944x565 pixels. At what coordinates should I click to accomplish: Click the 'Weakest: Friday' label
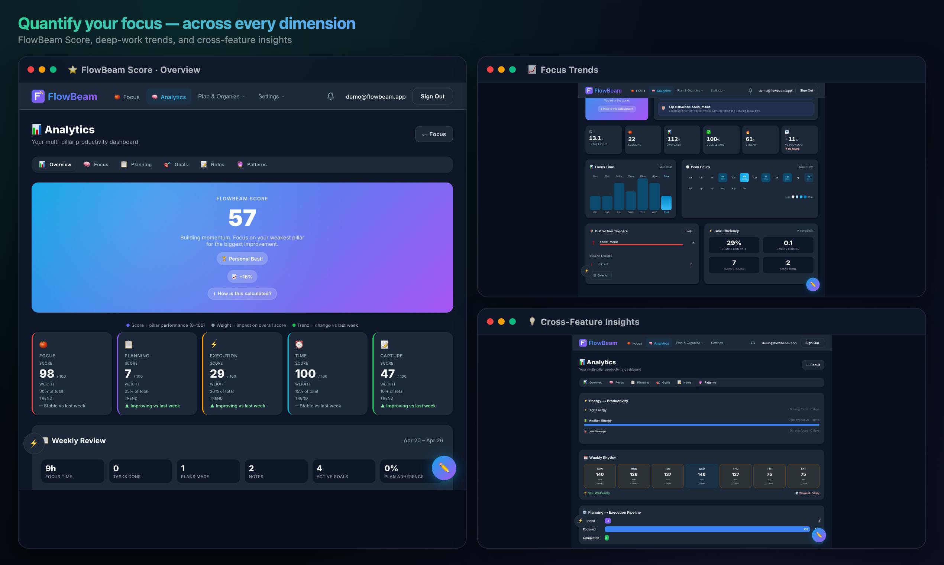click(807, 493)
